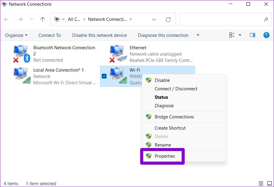Expand the Organize dropdown menu

point(16,35)
